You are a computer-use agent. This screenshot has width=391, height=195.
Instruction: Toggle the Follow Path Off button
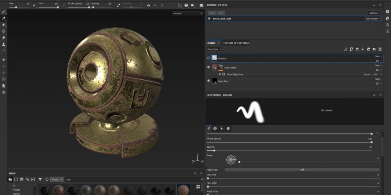pos(302,170)
